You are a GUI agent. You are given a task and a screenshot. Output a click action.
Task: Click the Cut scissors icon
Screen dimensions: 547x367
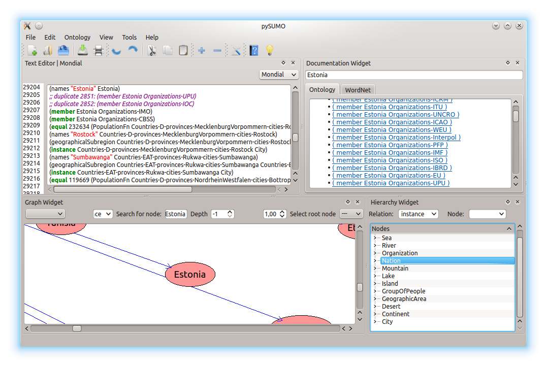[x=151, y=50]
